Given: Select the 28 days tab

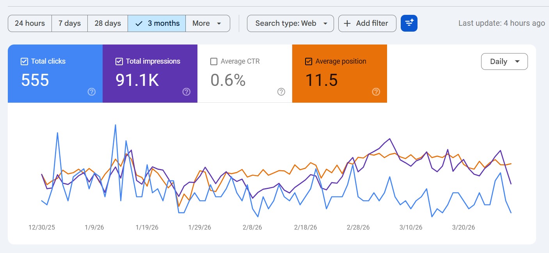Looking at the screenshot, I should click(x=107, y=23).
